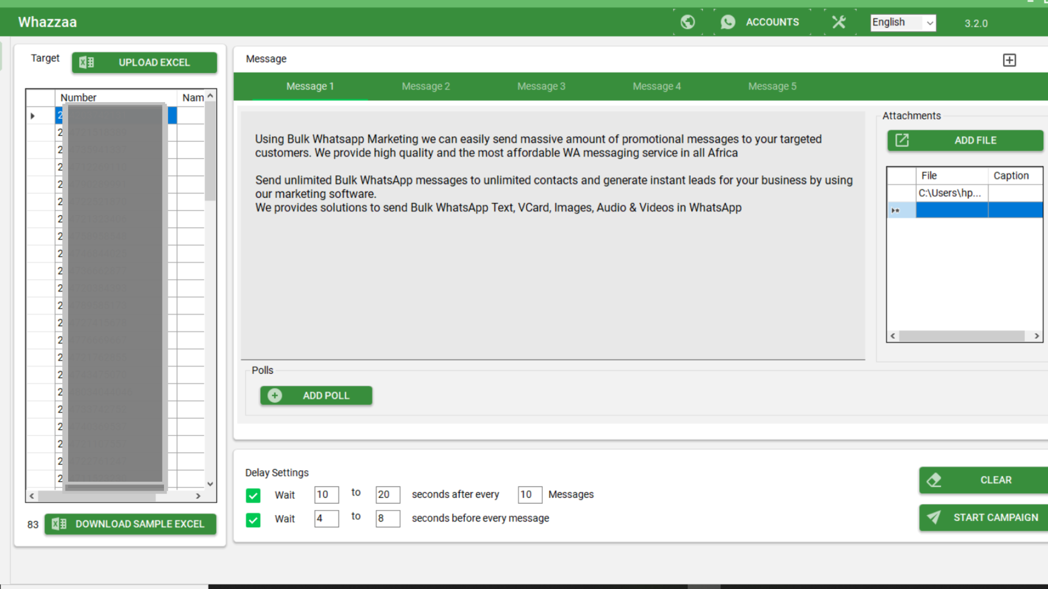Click UPLOAD EXCEL button

click(x=145, y=62)
